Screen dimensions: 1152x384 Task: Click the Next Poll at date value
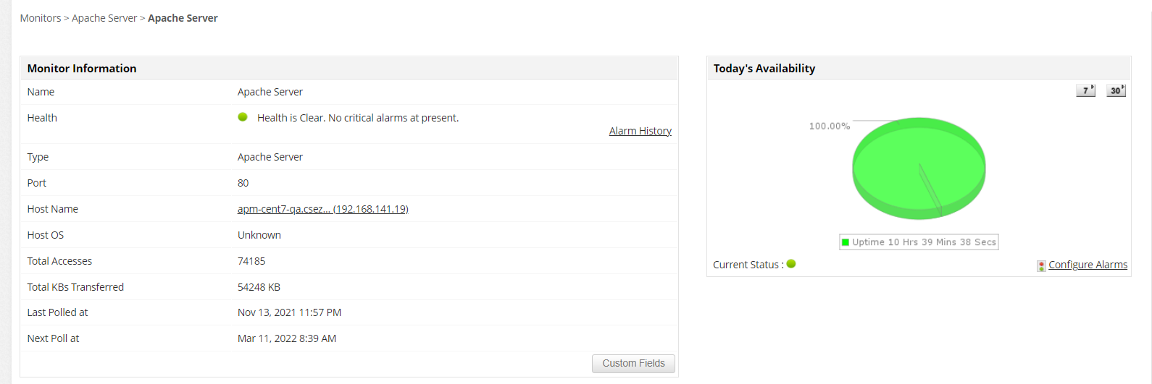[x=287, y=338]
